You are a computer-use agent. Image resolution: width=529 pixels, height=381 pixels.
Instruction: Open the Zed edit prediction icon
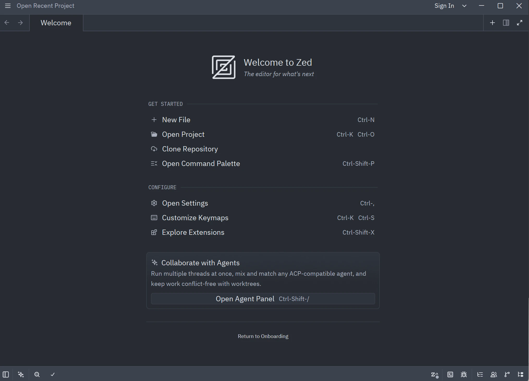coord(435,374)
